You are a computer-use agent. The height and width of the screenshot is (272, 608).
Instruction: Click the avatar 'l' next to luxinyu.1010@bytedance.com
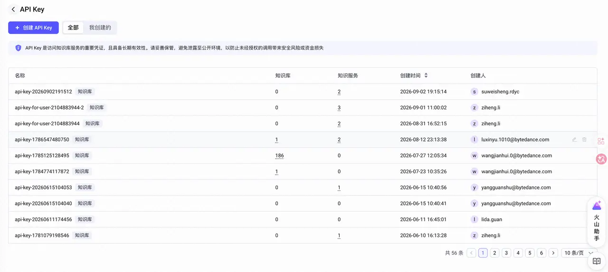[474, 140]
